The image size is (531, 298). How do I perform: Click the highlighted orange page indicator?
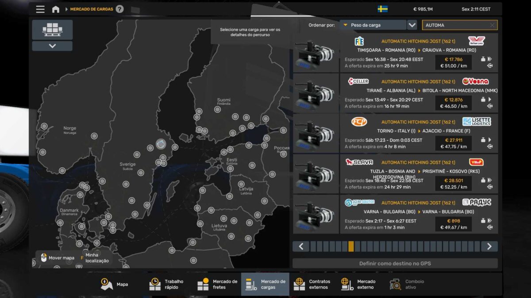tap(351, 246)
